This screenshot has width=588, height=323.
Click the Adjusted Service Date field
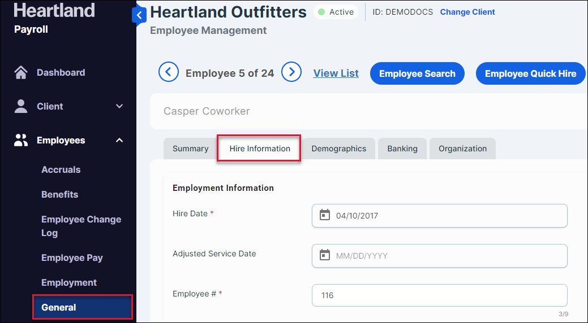coord(440,256)
